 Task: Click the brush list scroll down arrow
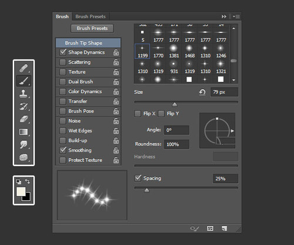pos(233,80)
